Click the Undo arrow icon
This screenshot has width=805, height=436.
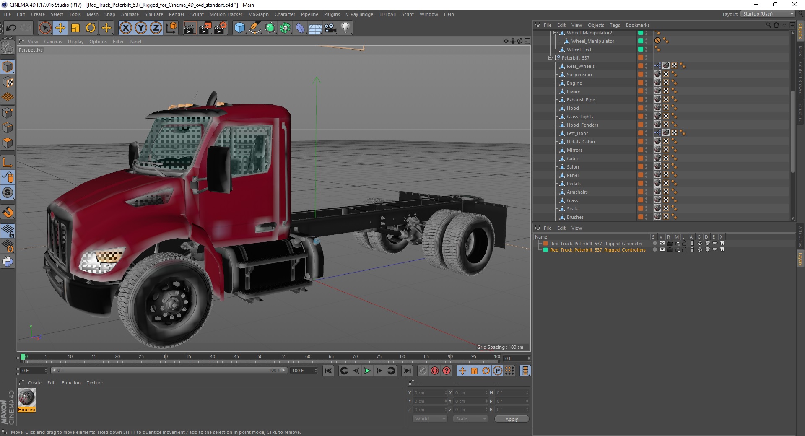11,28
